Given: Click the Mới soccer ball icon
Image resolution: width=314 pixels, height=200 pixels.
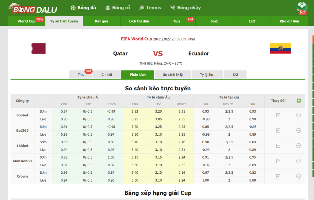Looking at the screenshot, I should pos(302,8).
